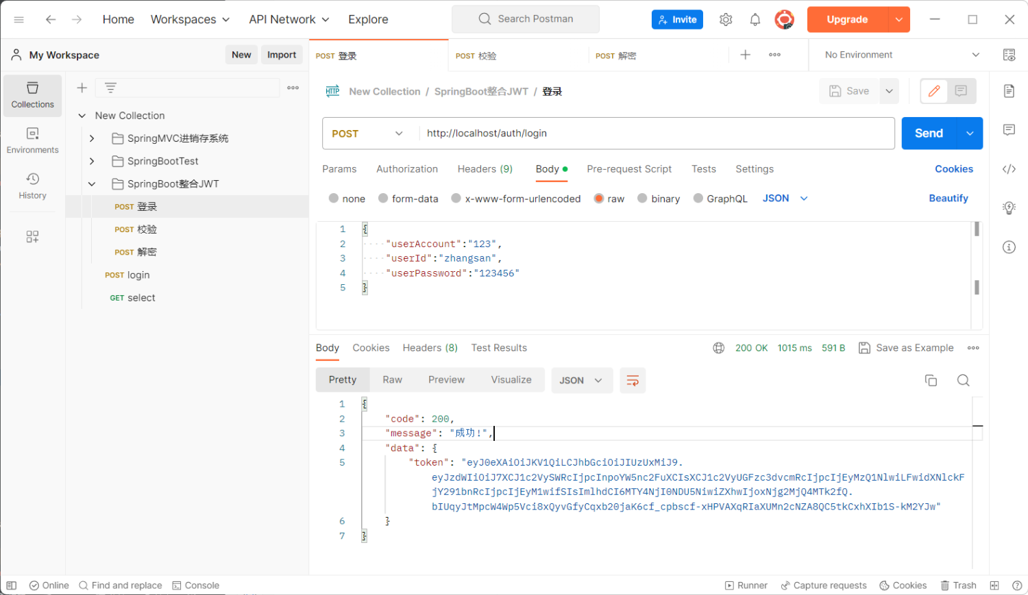The width and height of the screenshot is (1028, 595).
Task: Open the related info lightbulb icon
Action: (1009, 208)
